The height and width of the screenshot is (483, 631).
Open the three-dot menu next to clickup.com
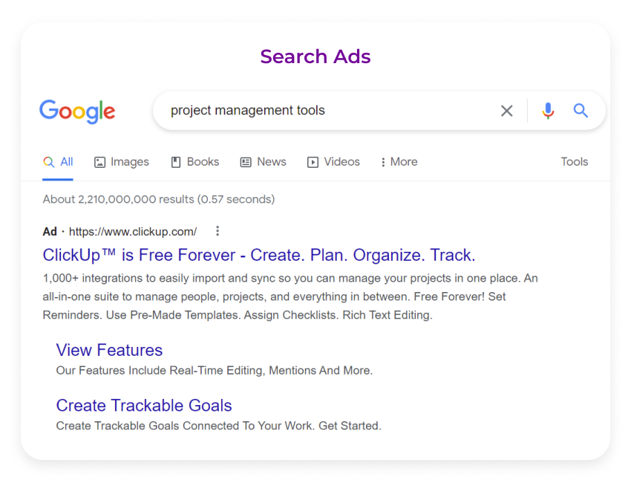click(218, 231)
